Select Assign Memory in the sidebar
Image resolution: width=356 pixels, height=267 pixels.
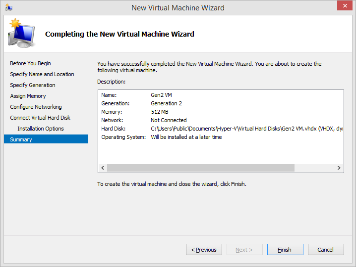coord(28,96)
